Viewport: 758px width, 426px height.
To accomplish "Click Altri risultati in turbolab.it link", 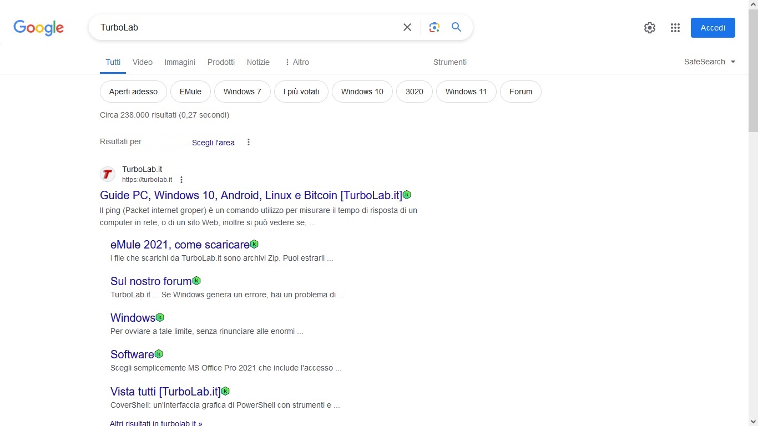I will pyautogui.click(x=156, y=423).
